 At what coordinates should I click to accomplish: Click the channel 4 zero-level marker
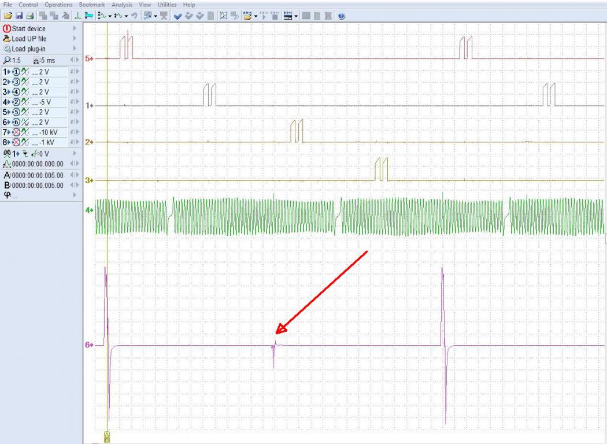(x=90, y=210)
